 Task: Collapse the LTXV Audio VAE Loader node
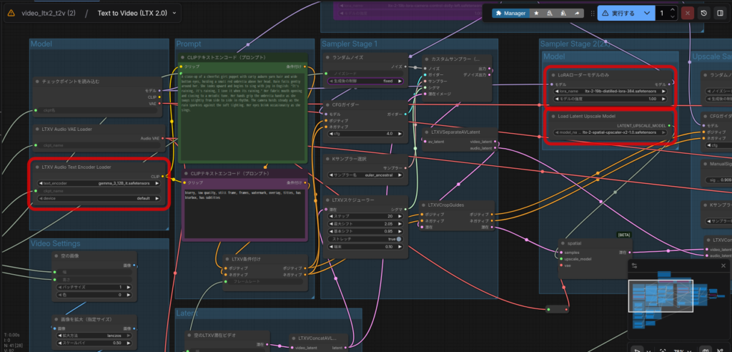click(36, 129)
